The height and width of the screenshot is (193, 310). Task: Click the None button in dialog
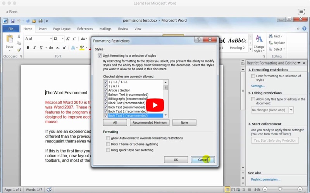pos(184,122)
